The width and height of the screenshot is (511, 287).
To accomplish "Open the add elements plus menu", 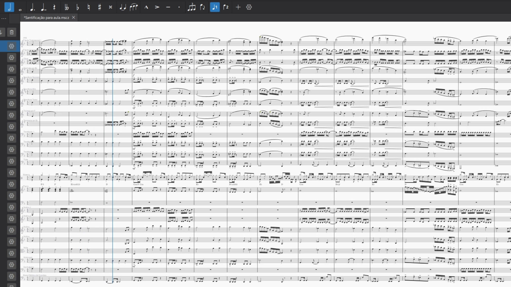I will point(238,7).
